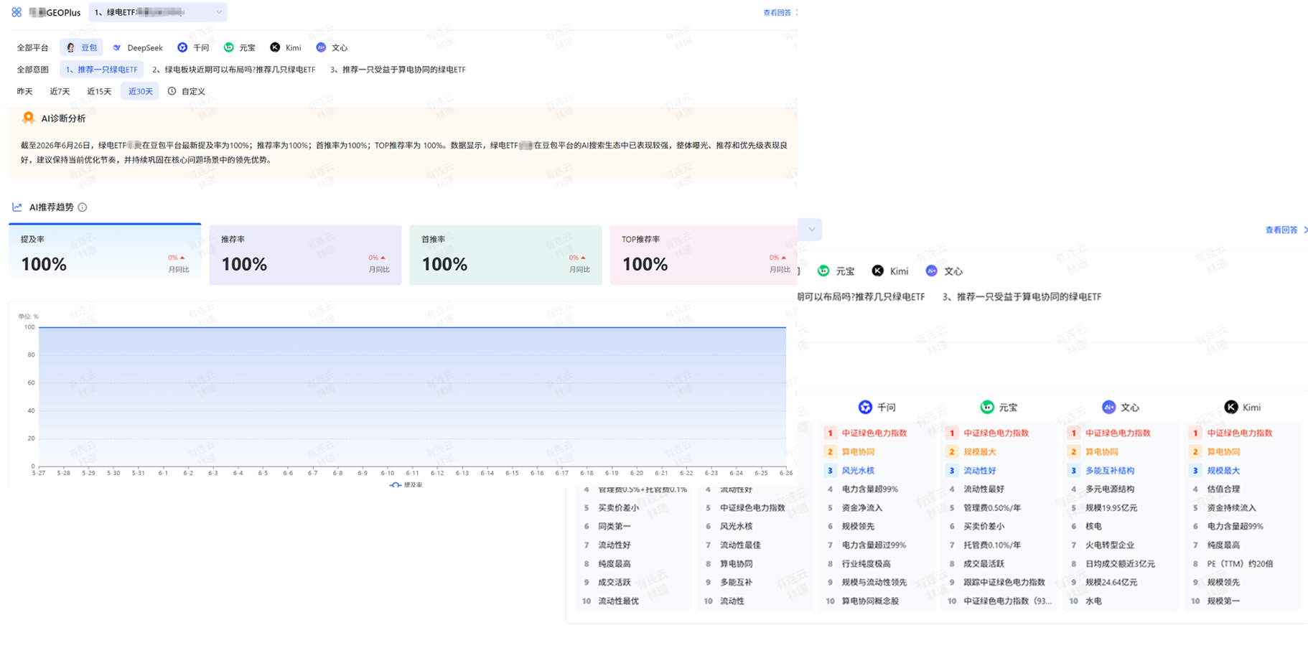Open the 绿电ETF product dropdown at top
Image resolution: width=1308 pixels, height=648 pixels.
tap(158, 12)
